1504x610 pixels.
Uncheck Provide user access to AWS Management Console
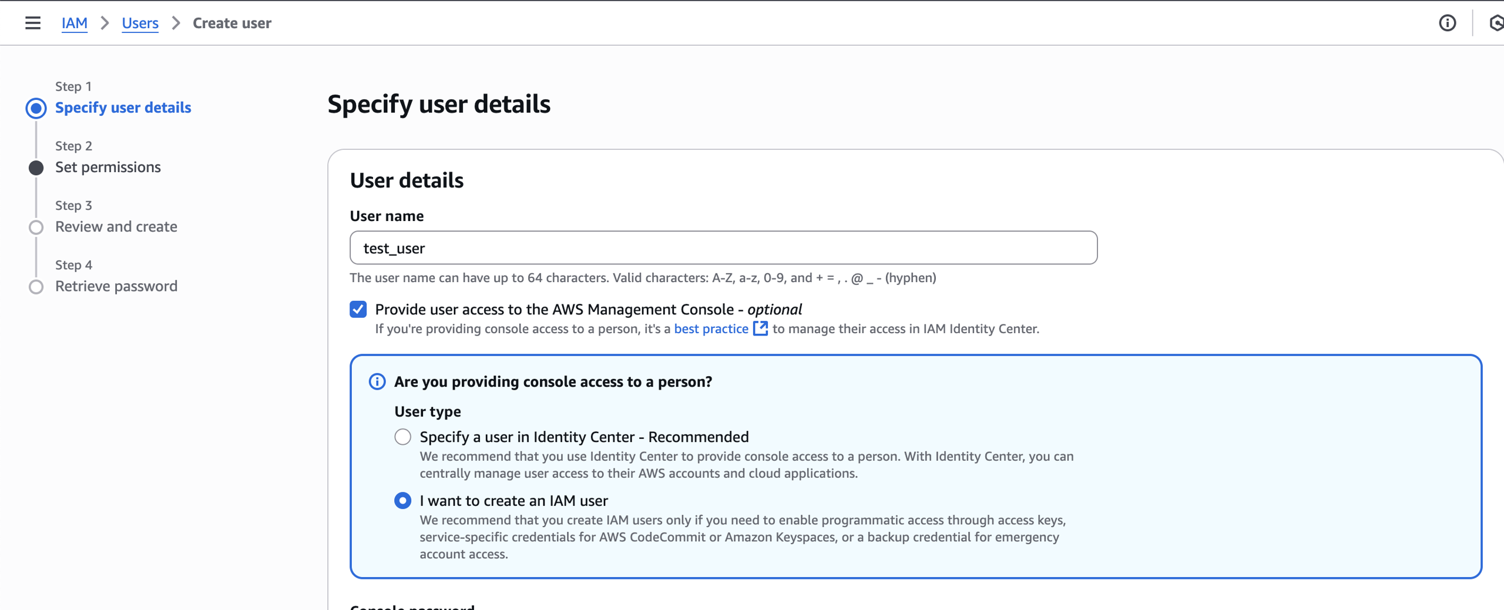pyautogui.click(x=358, y=309)
